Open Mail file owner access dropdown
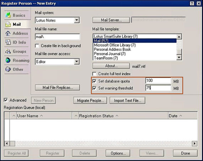This screenshot has height=161, width=203. pyautogui.click(x=77, y=62)
